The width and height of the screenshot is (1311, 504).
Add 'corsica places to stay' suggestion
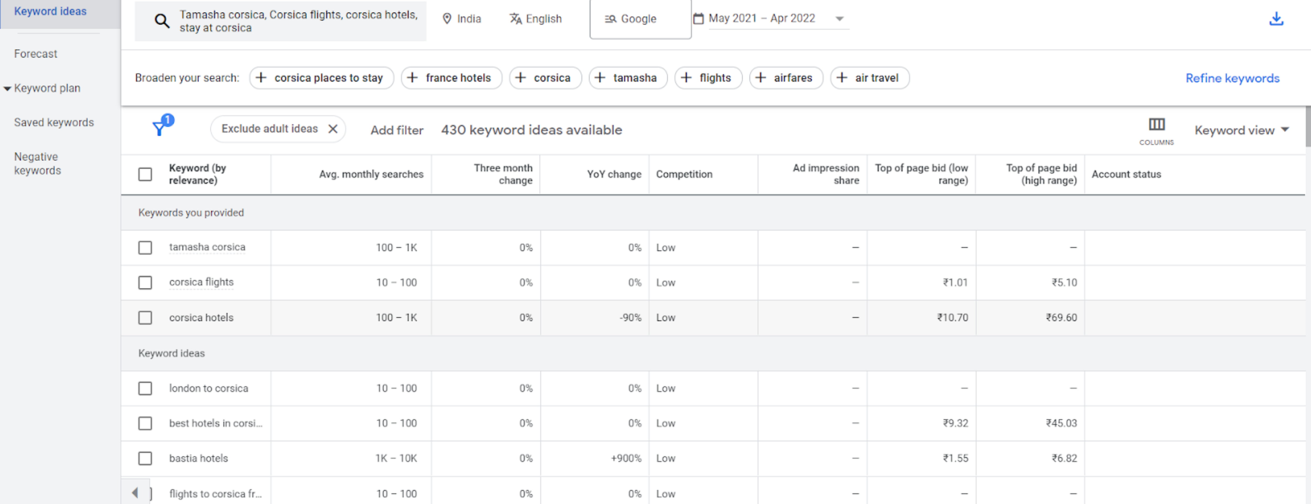point(322,78)
